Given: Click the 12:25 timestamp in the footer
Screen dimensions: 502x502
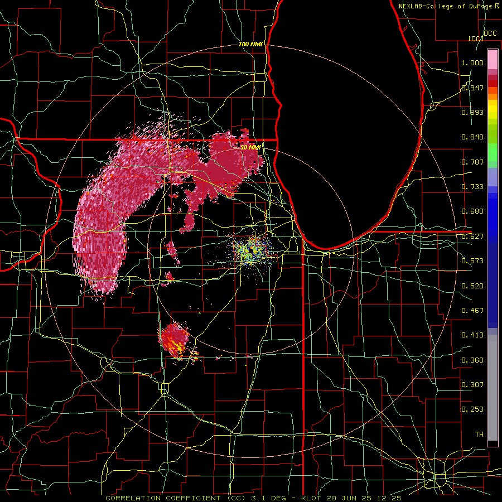Looking at the screenshot, I should point(389,498).
